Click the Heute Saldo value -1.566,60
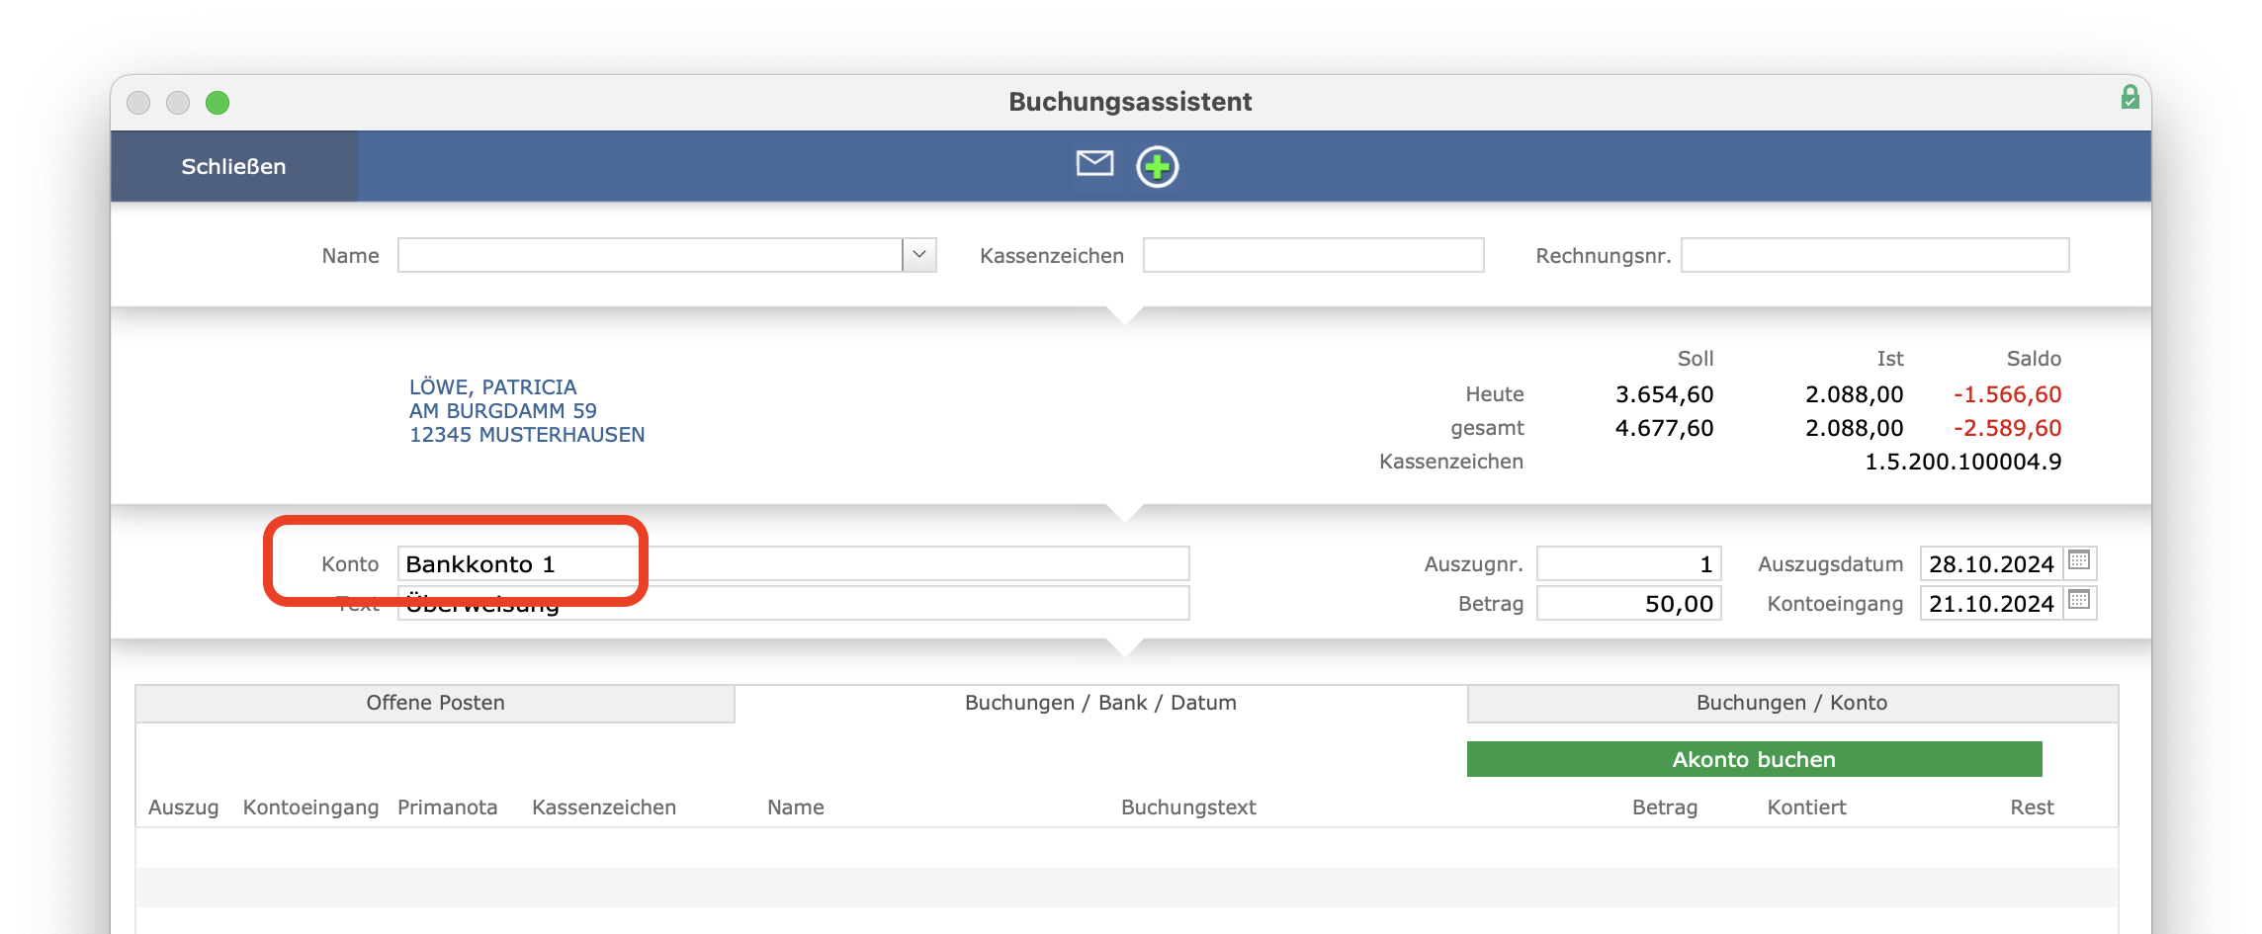Image resolution: width=2262 pixels, height=934 pixels. tap(2007, 394)
